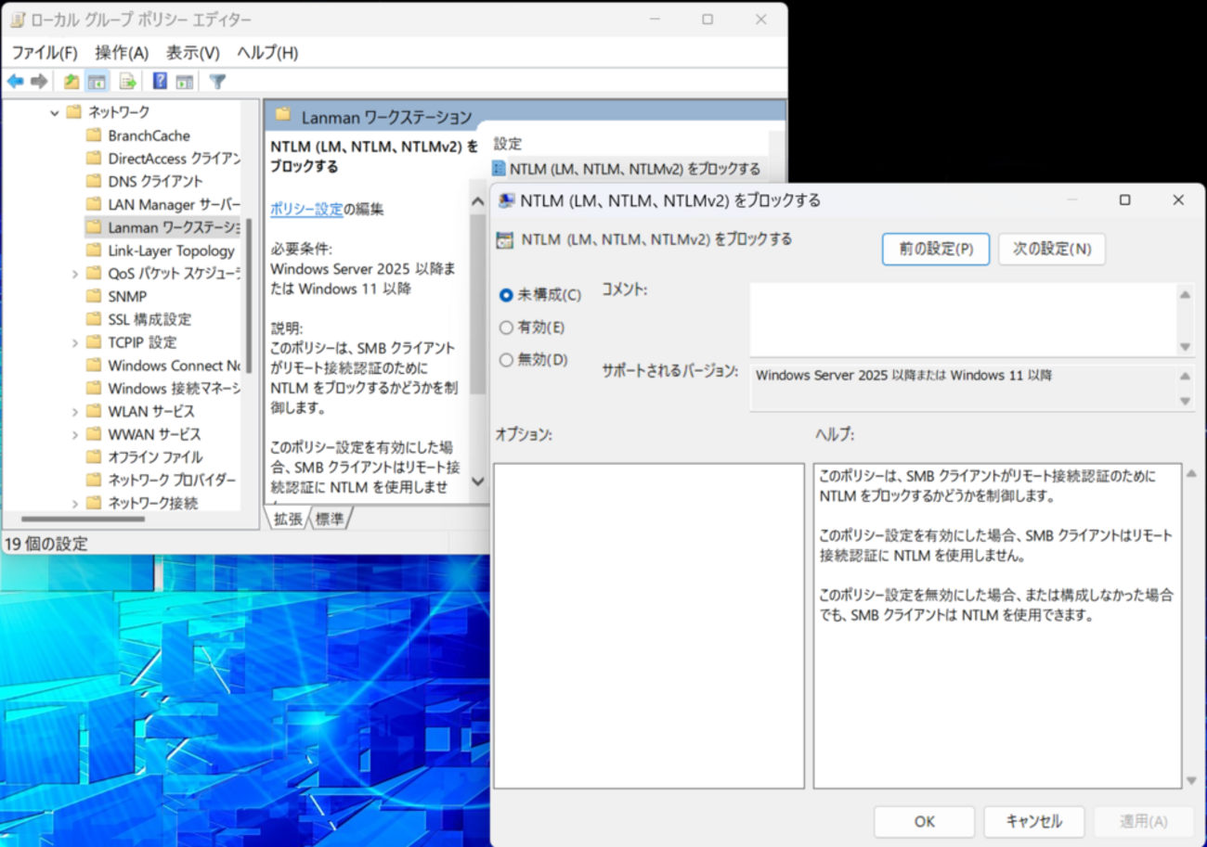Select the 未構成 radio button
The width and height of the screenshot is (1207, 847).
[506, 295]
